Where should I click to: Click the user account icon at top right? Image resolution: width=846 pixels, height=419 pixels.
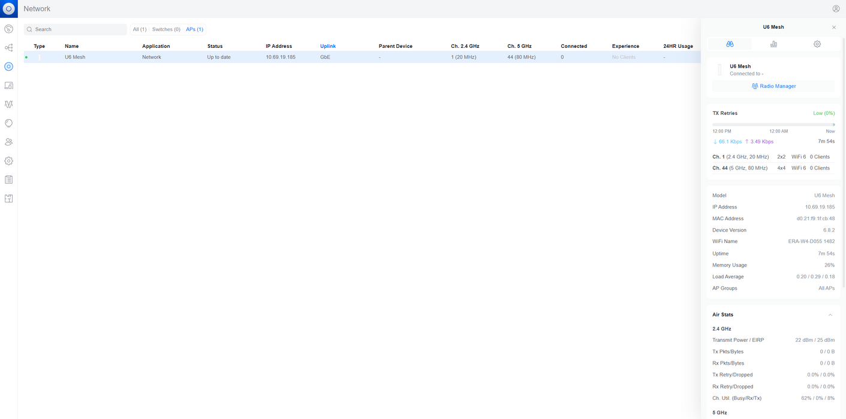point(836,8)
